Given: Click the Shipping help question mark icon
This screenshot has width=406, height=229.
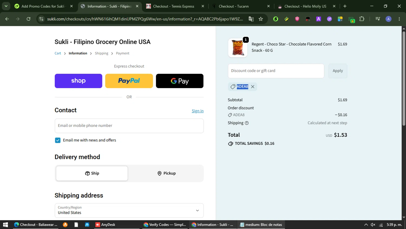Looking at the screenshot, I should [247, 123].
